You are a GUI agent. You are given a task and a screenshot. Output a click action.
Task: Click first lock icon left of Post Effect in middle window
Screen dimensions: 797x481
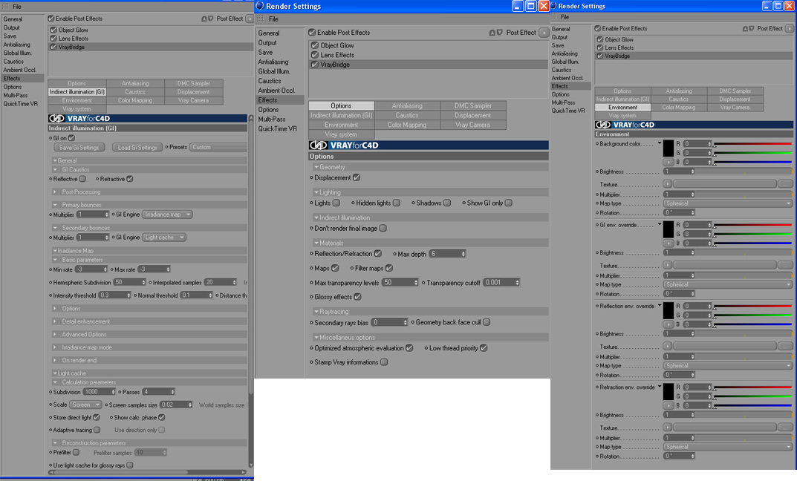[492, 33]
